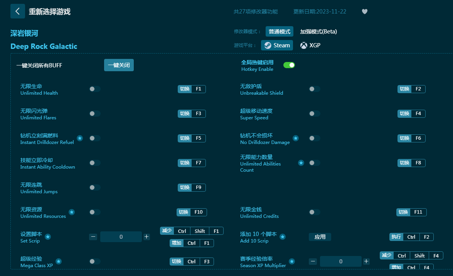The height and width of the screenshot is (276, 453).
Task: Click the Season XP Multiplier value field
Action: tap(340, 261)
